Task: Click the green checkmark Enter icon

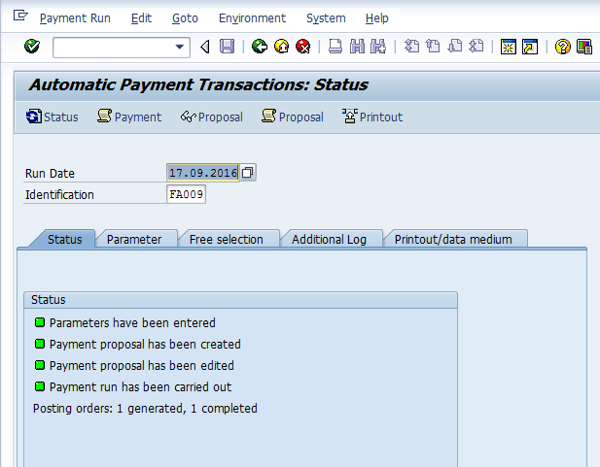Action: [32, 47]
